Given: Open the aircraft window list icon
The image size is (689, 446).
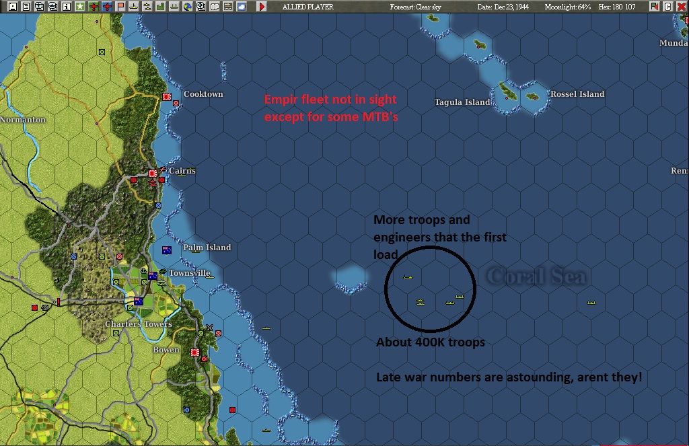Looking at the screenshot, I should [x=40, y=7].
